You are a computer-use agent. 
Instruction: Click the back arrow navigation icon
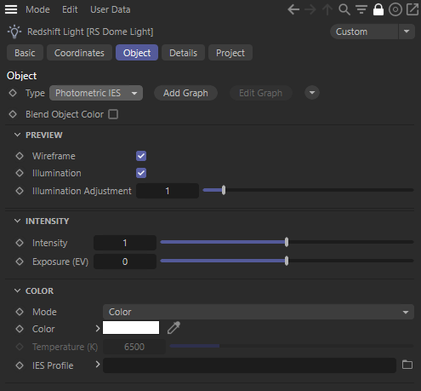pos(293,9)
